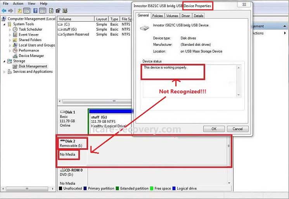
Task: Collapse the System Tools tree node
Action: pyautogui.click(x=4, y=24)
